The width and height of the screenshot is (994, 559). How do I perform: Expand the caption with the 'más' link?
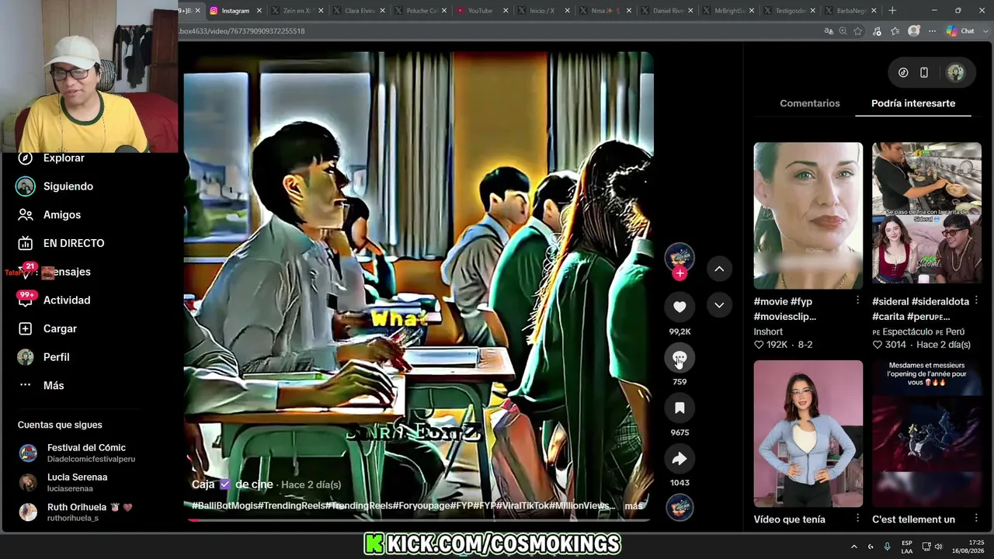click(x=634, y=506)
